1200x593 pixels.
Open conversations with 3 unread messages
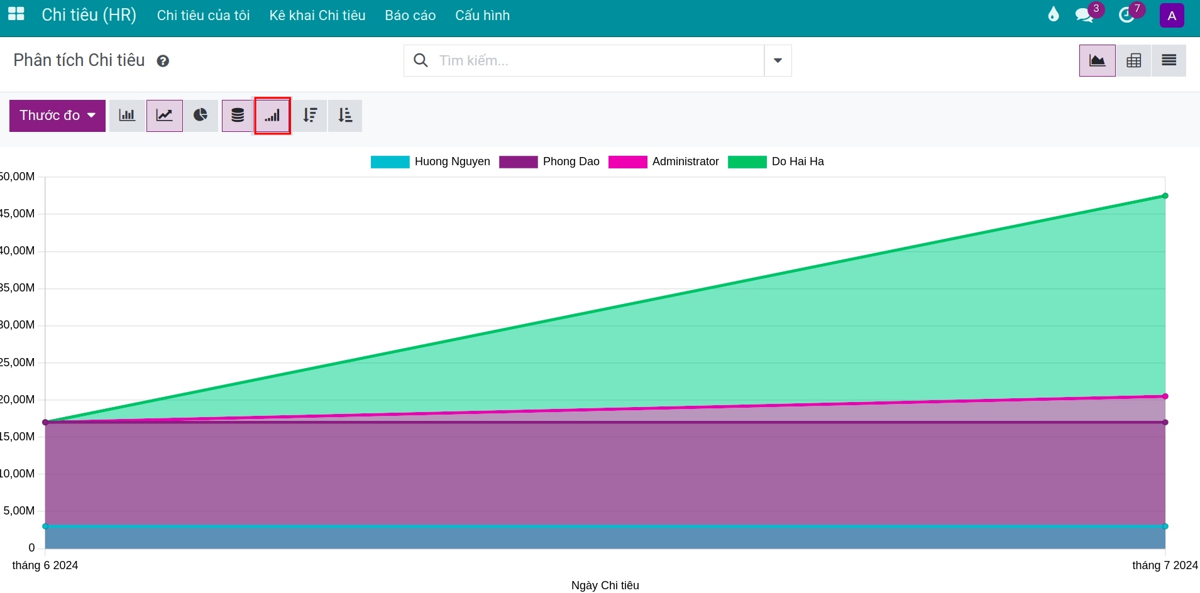(1088, 14)
